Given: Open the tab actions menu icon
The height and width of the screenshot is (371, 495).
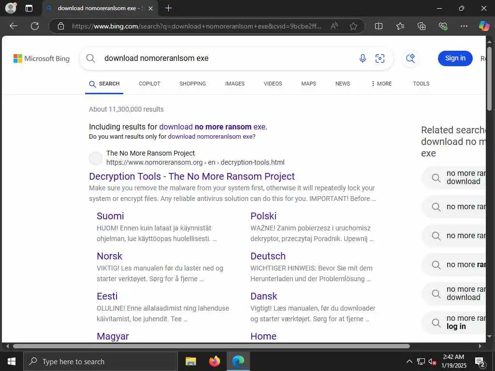Looking at the screenshot, I should (29, 8).
